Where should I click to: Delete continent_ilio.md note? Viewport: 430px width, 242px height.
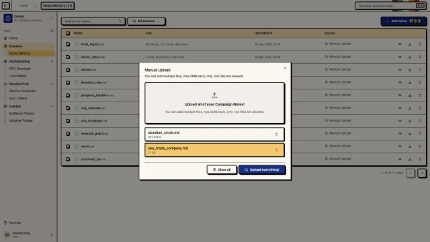coord(419,159)
